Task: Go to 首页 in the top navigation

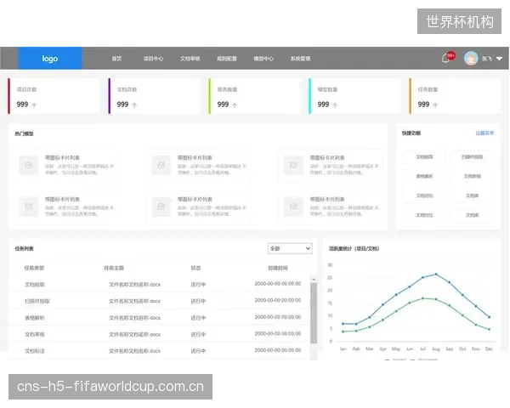Action: click(116, 59)
